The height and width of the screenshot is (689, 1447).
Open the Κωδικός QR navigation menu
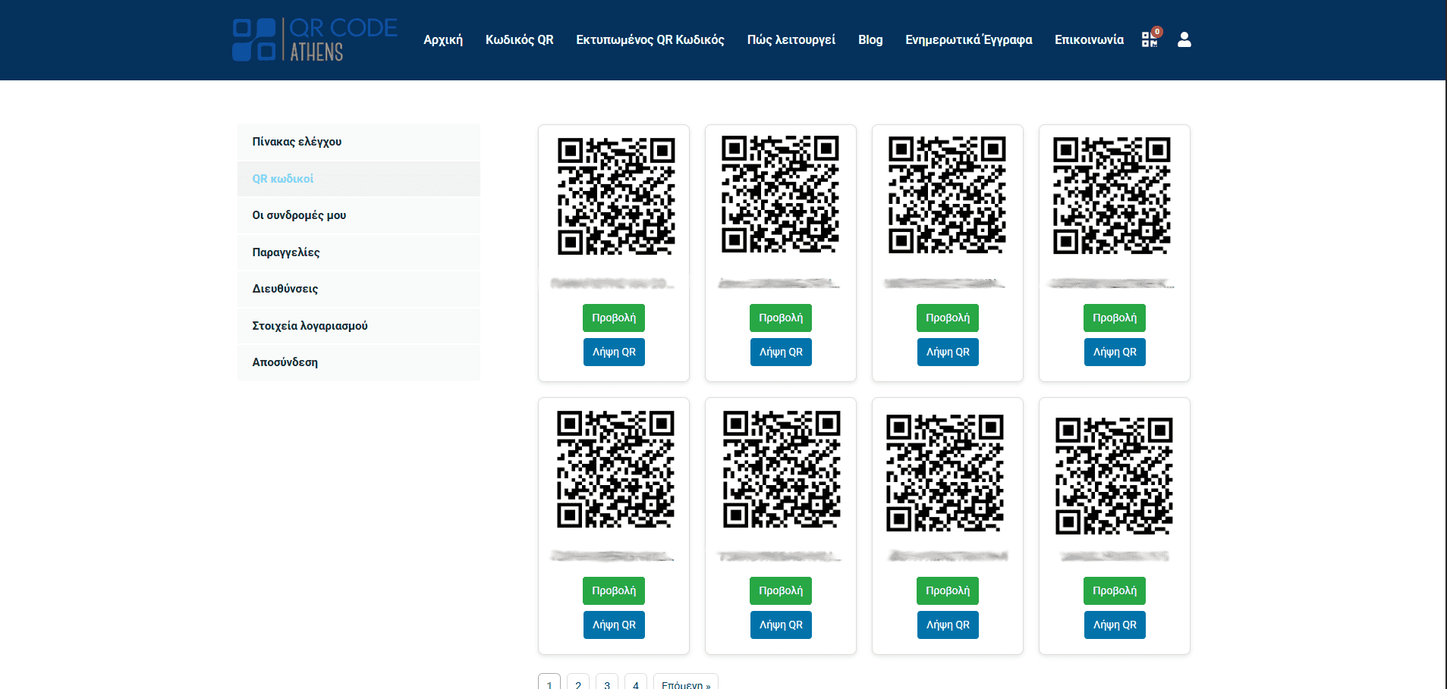pos(519,39)
